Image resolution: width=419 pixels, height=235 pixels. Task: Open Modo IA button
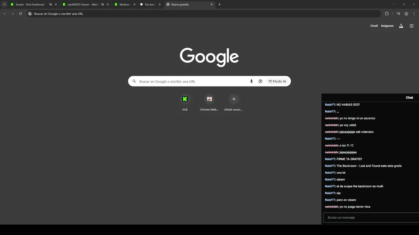[x=277, y=81]
